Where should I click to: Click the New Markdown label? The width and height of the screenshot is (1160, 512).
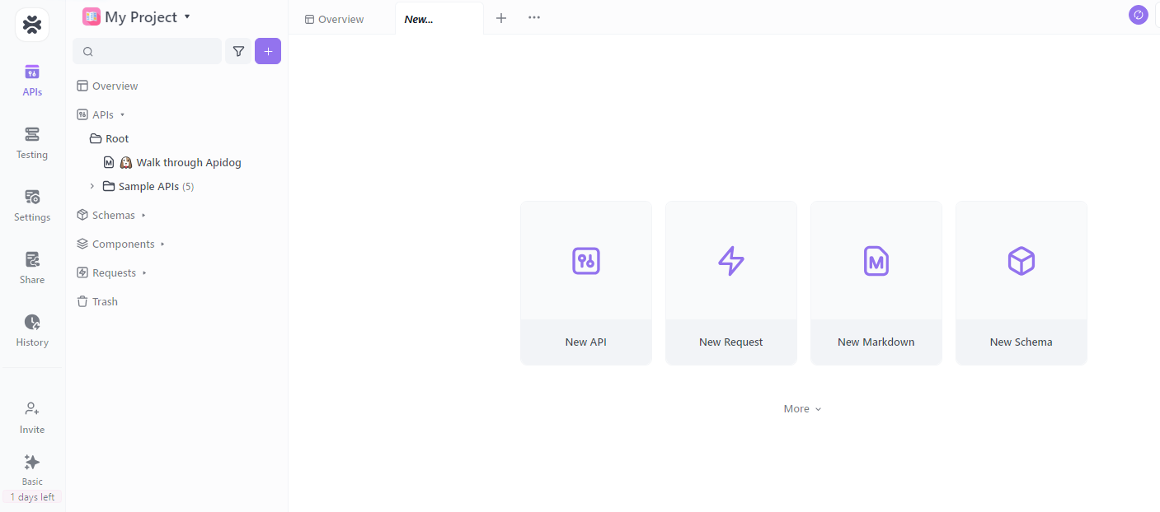point(876,342)
